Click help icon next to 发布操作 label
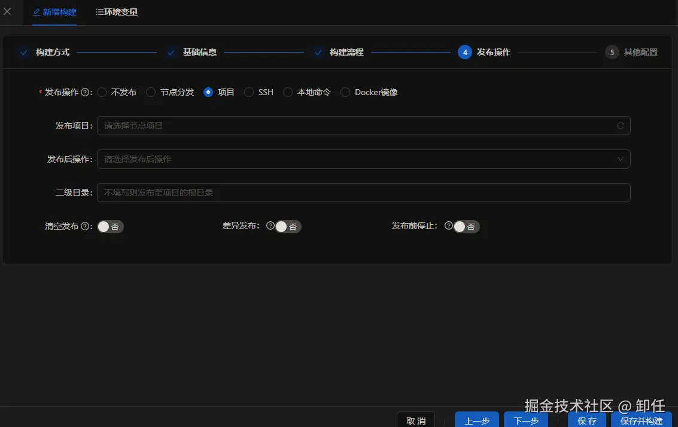The width and height of the screenshot is (678, 427). pyautogui.click(x=85, y=92)
